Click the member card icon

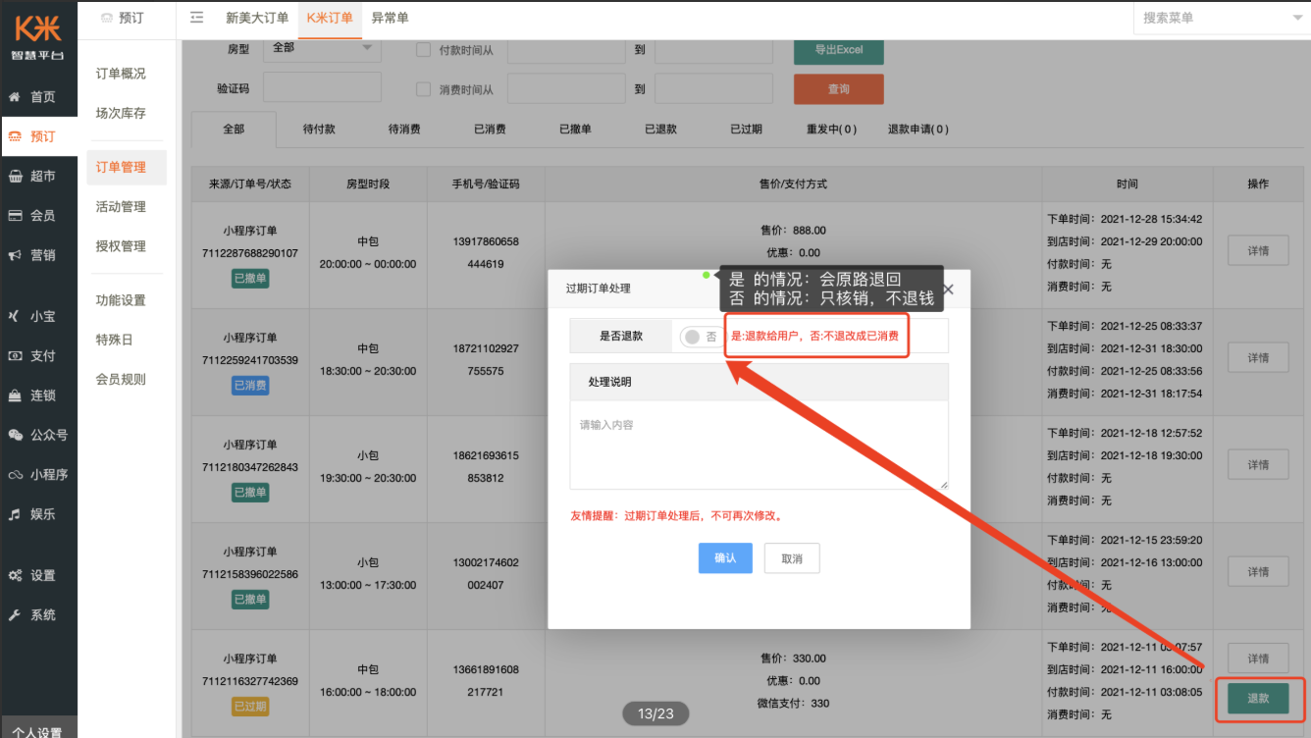[15, 216]
